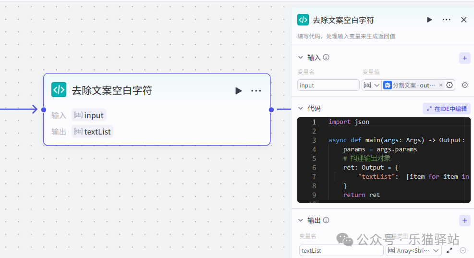The image size is (474, 258).
Task: Add a new output variable with plus button
Action: tap(464, 221)
